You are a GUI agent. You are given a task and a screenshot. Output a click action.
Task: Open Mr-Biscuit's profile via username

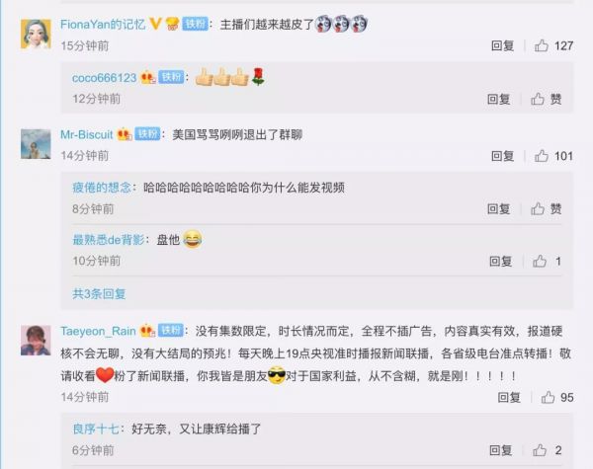[x=87, y=134]
